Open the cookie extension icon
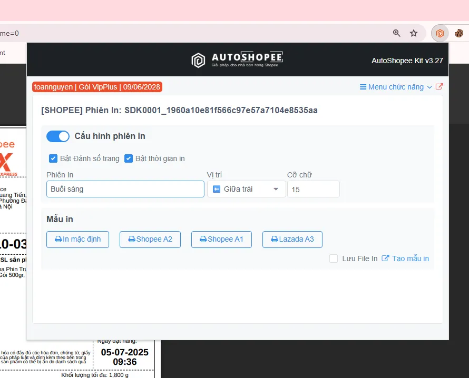This screenshot has width=469, height=378. click(459, 33)
